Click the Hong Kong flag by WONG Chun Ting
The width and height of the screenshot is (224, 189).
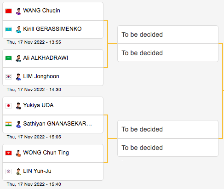[8, 153]
